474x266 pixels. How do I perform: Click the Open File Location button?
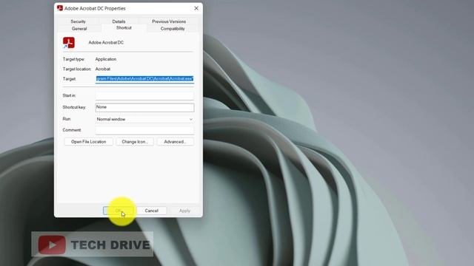click(x=89, y=142)
